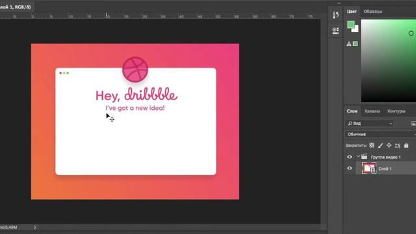Image resolution: width=416 pixels, height=234 pixels.
Task: Open the Вид layer filter dropdown
Action: point(369,123)
